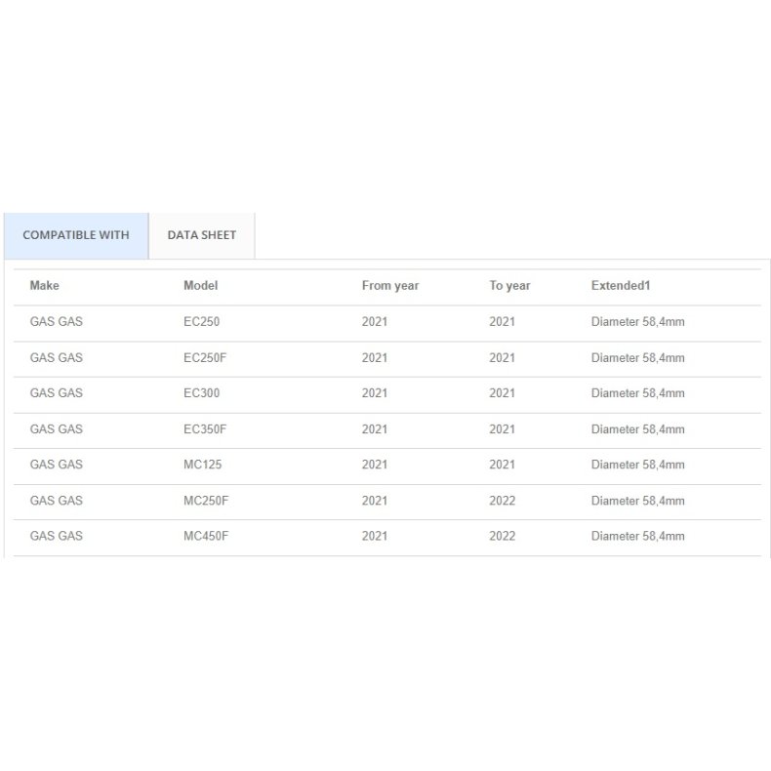Select the EC300 model cell
The width and height of the screenshot is (771, 771).
(201, 393)
